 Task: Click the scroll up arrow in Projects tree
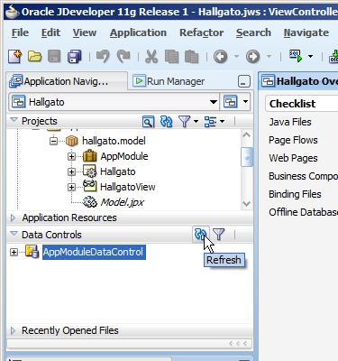[x=246, y=135]
